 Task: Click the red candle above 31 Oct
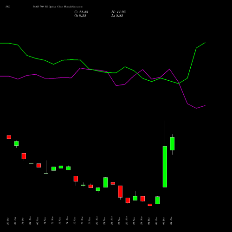pos(24,156)
